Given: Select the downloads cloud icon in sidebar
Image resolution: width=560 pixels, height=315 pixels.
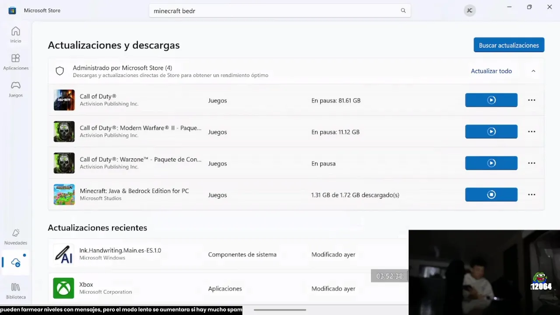Looking at the screenshot, I should click(x=16, y=262).
